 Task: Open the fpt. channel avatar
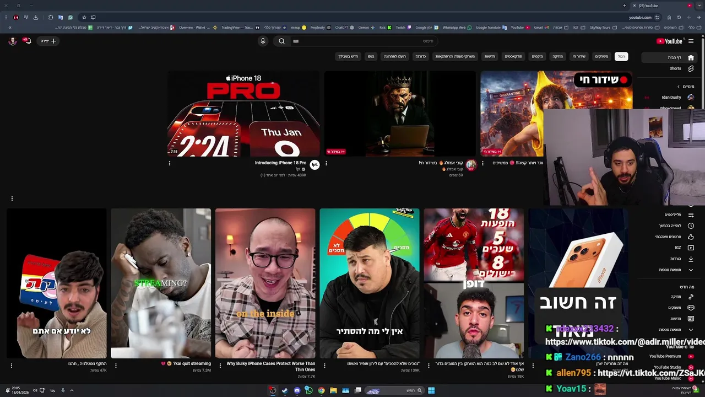[314, 165]
